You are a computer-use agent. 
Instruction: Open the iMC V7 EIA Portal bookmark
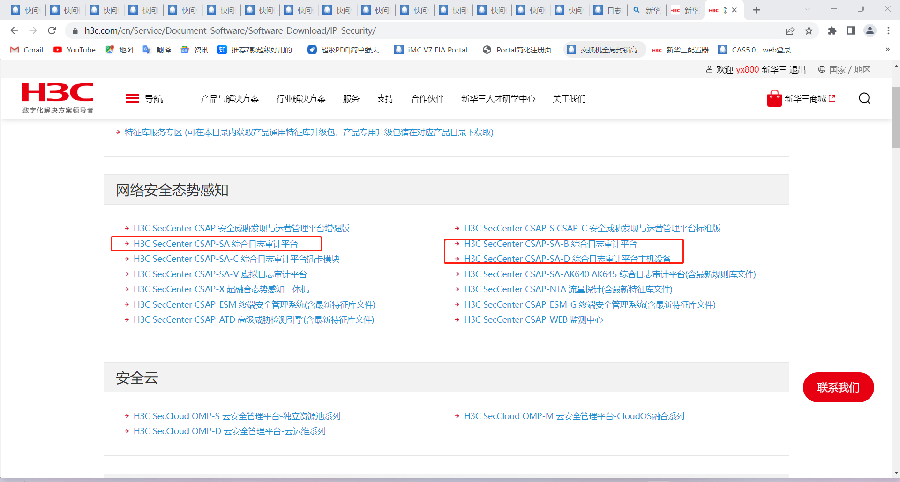(x=434, y=50)
